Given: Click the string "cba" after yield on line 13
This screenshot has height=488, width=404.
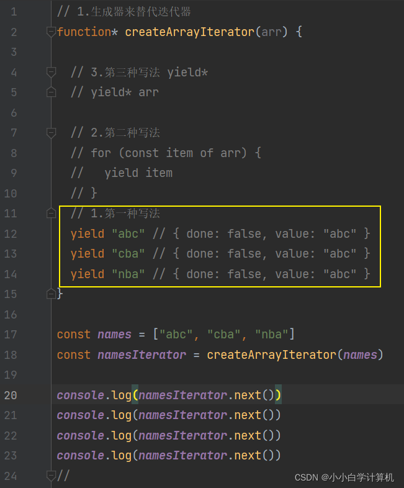Looking at the screenshot, I should [128, 254].
